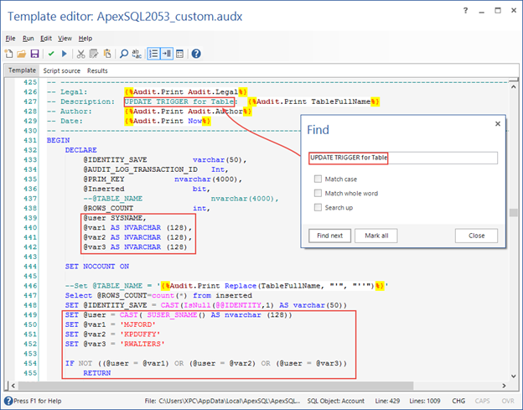Switch to the Template tab

tap(22, 70)
